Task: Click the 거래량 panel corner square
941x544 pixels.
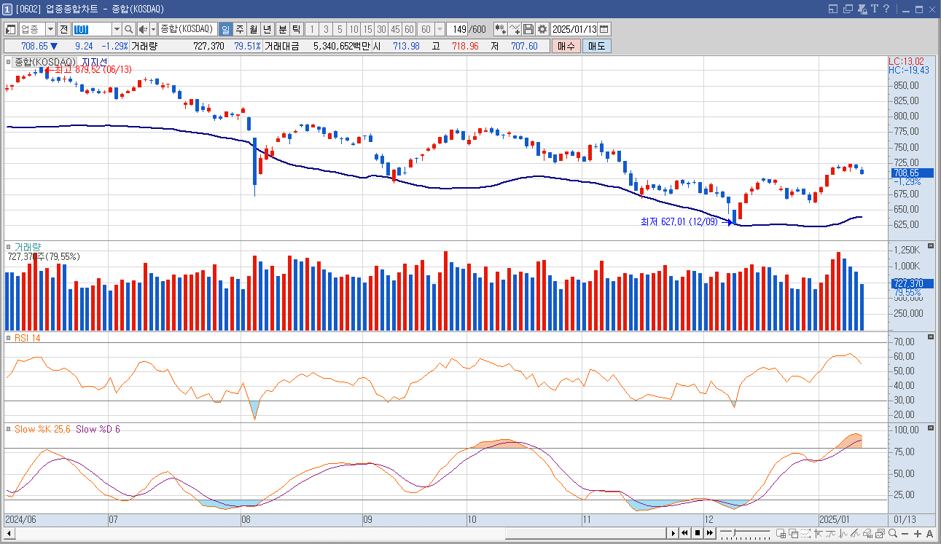Action: click(8, 247)
